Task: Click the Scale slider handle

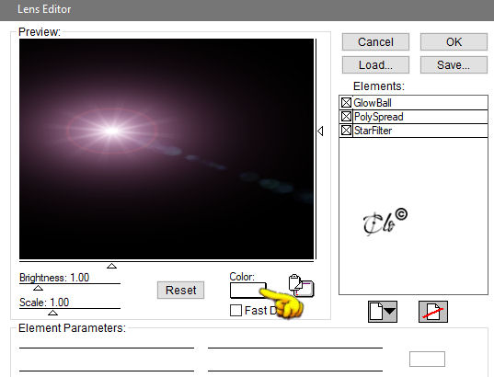Action: (x=52, y=313)
